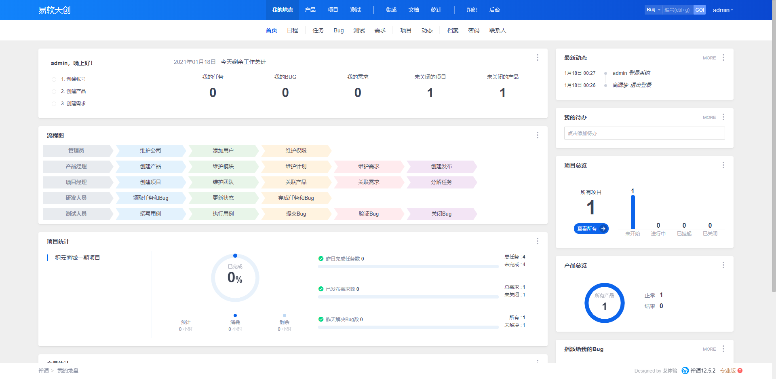
Task: Select the 2. 创建产品 step circle
Action: tap(54, 91)
